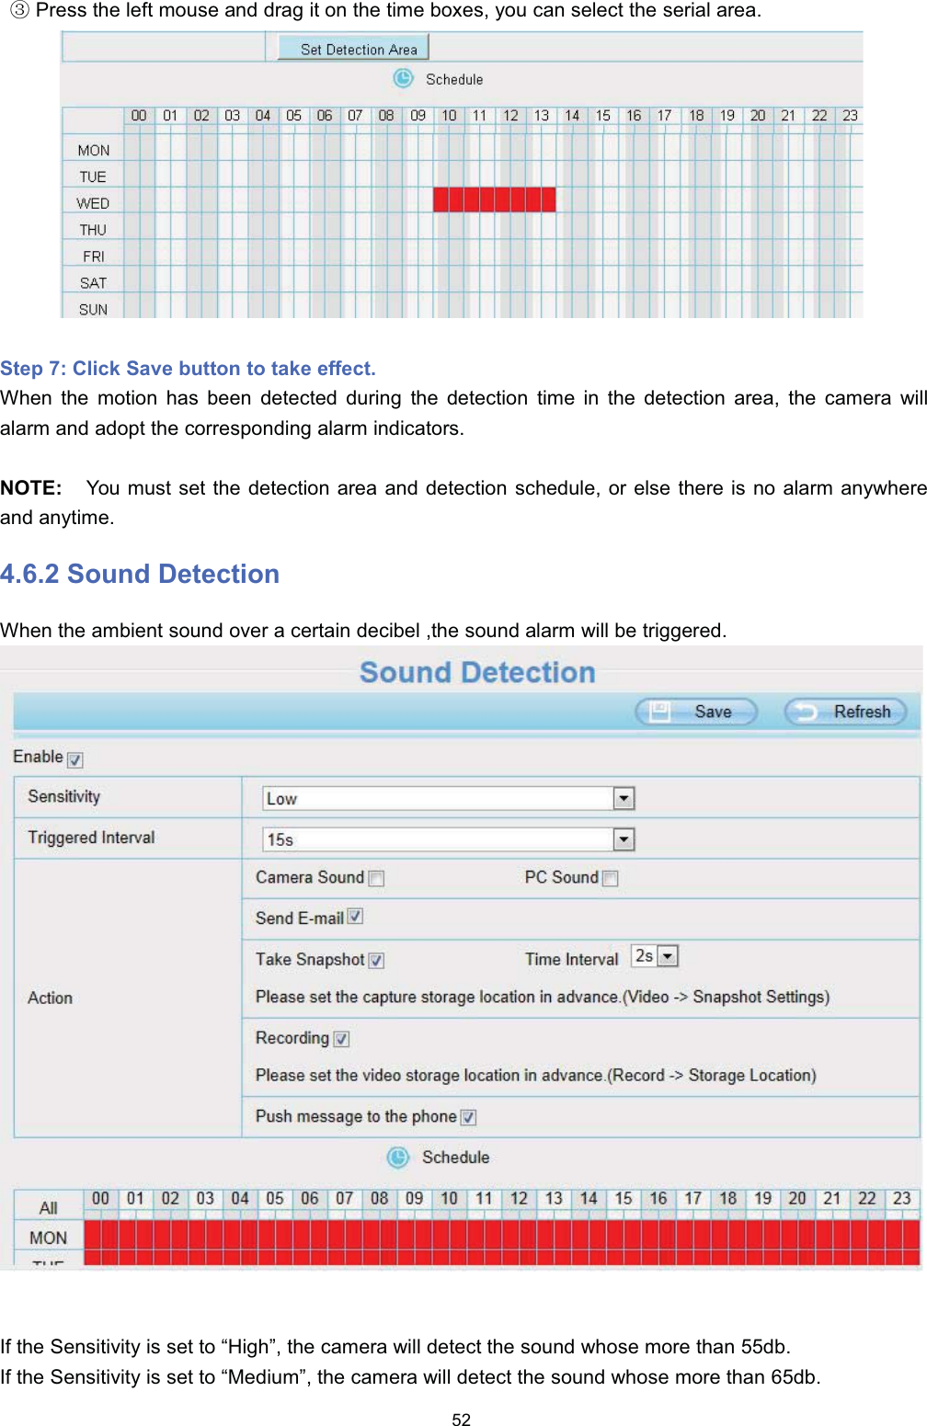Click the red selected block on WED
The image size is (927, 1426).
[495, 200]
